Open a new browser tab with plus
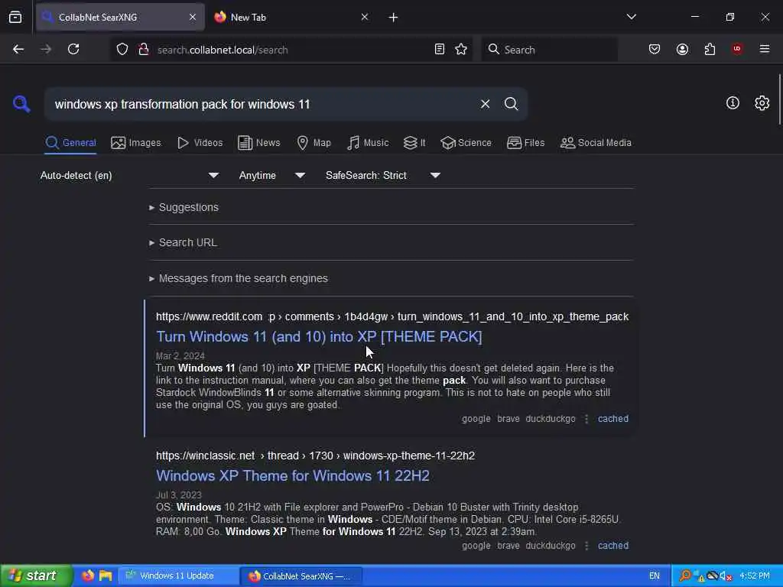 tap(394, 18)
